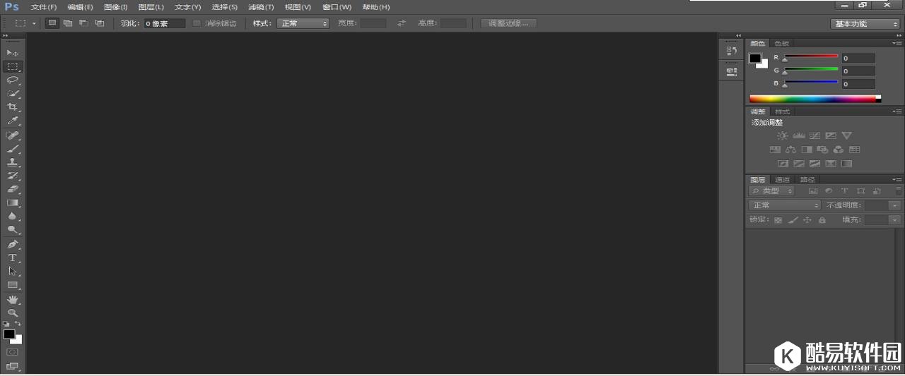905x376 pixels.
Task: Select the Pen tool
Action: tap(12, 244)
